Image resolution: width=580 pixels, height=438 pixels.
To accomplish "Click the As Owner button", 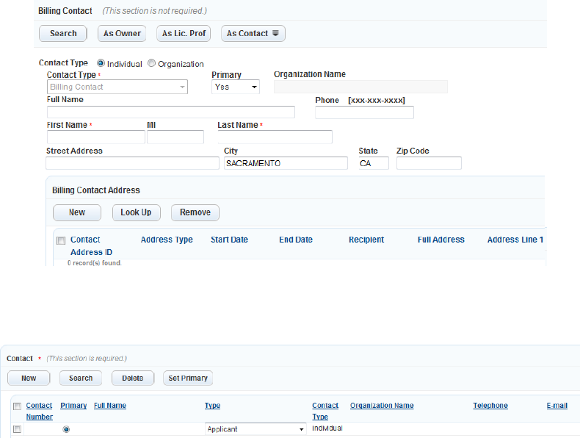I will [x=122, y=33].
